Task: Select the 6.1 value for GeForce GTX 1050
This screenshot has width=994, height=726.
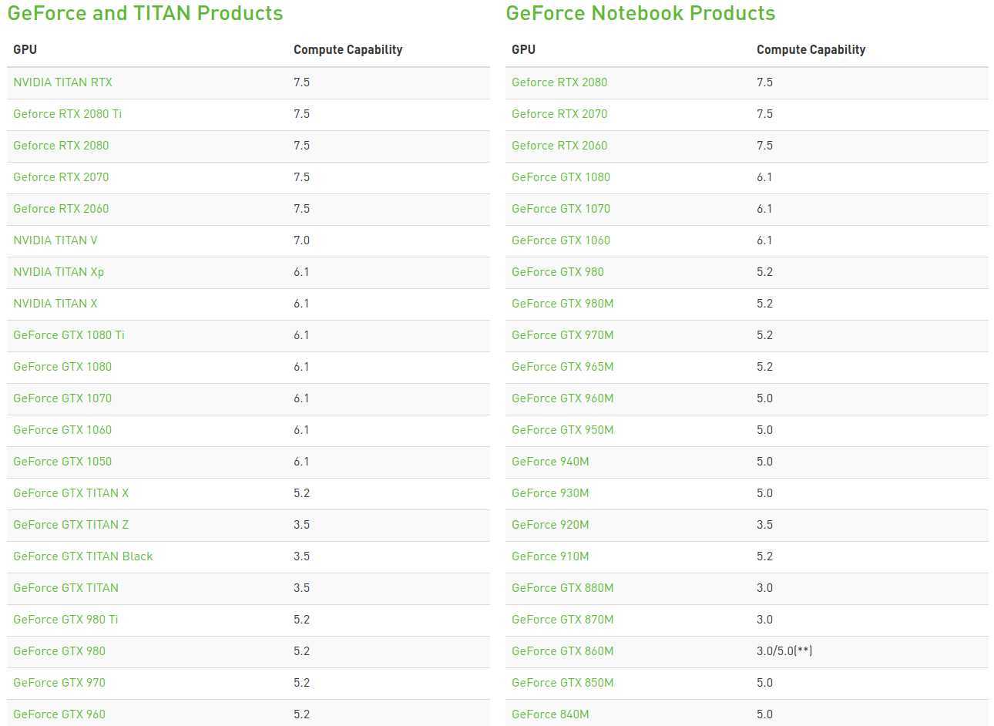Action: (x=301, y=462)
